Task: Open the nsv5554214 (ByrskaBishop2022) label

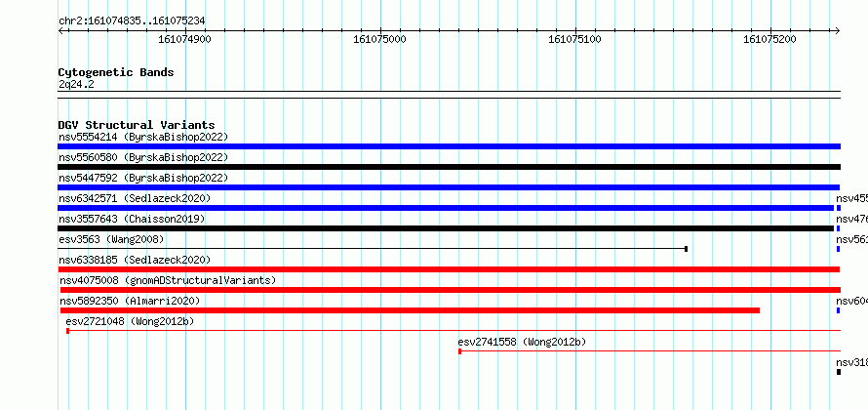Action: 143,137
